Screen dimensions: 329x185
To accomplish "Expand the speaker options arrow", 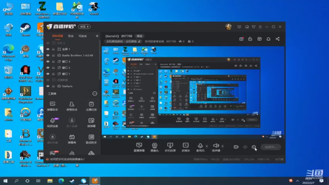I will [x=222, y=146].
